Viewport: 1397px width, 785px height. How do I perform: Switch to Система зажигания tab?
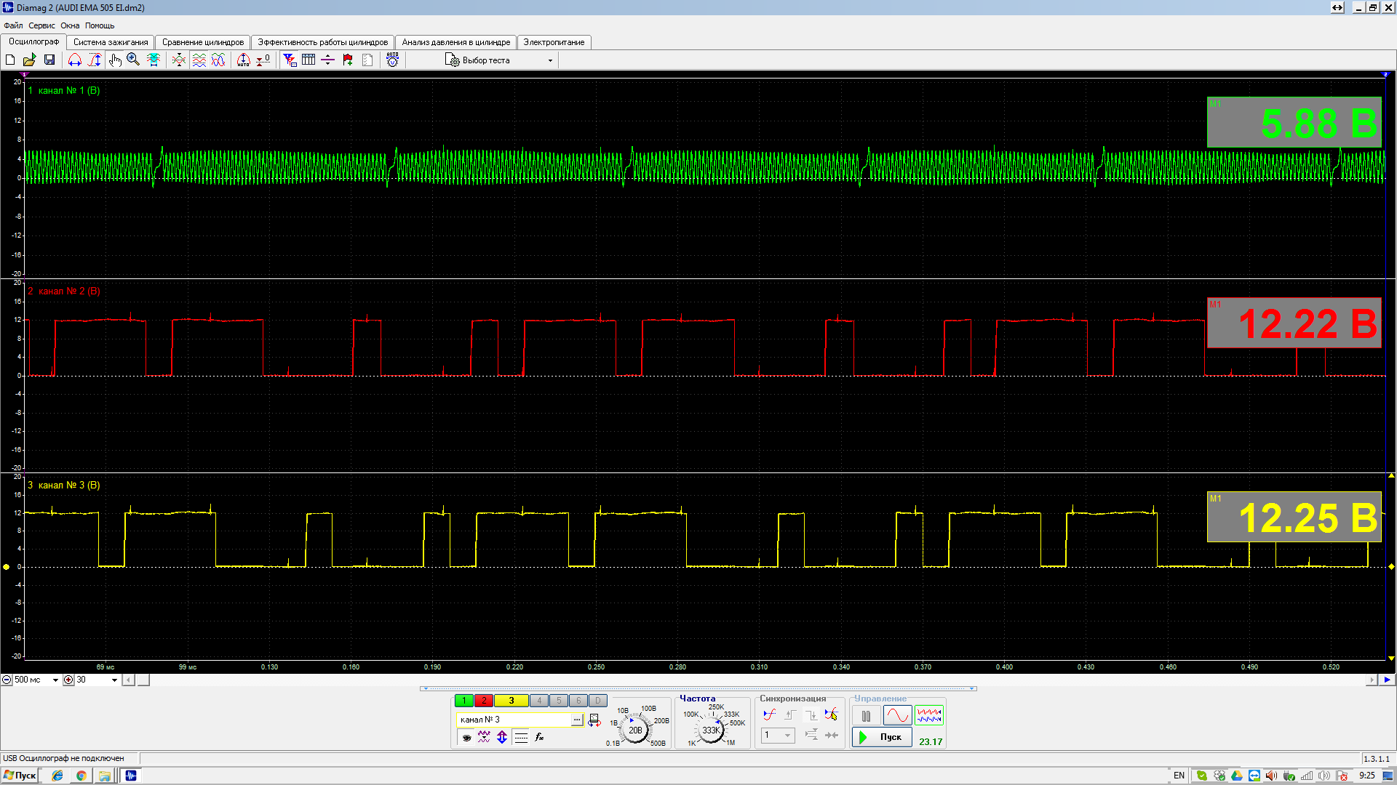point(111,42)
